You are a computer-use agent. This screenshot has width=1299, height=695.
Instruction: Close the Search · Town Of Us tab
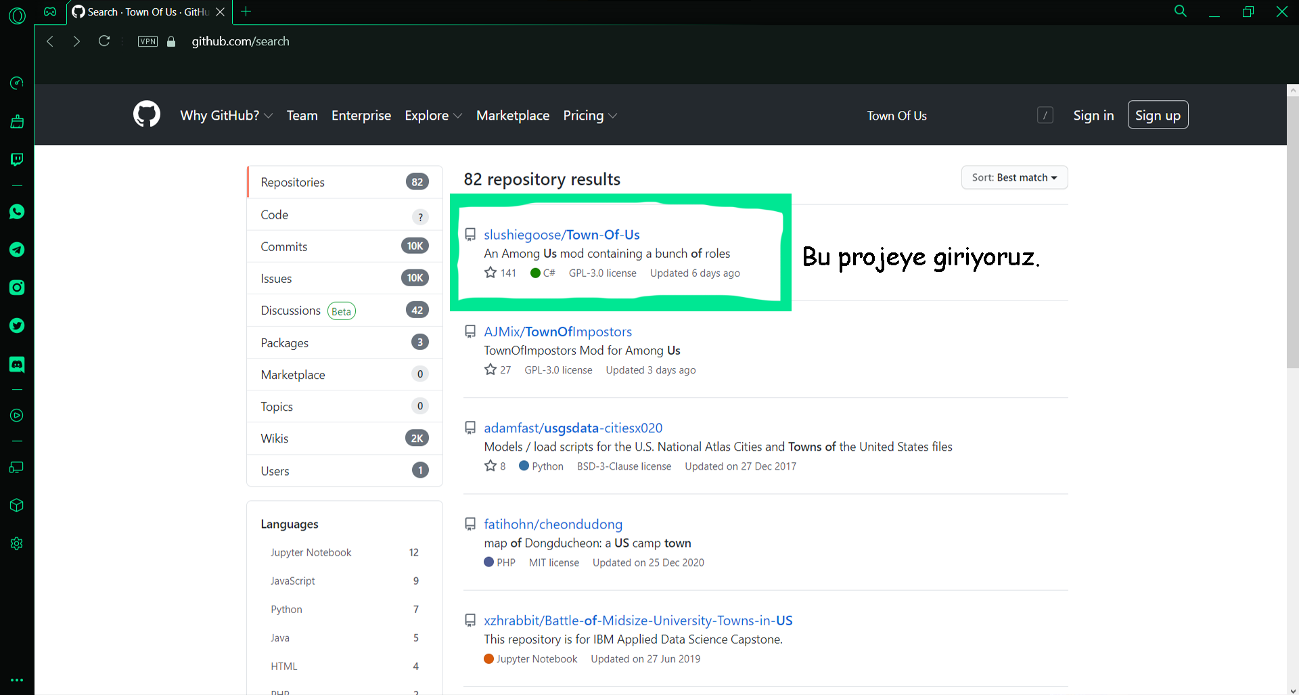point(220,12)
